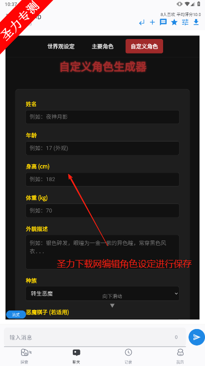Toggle the 流式 streaming pill
The width and height of the screenshot is (205, 366).
click(x=16, y=314)
